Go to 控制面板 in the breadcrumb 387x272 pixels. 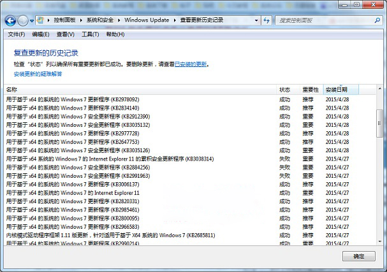[x=64, y=20]
